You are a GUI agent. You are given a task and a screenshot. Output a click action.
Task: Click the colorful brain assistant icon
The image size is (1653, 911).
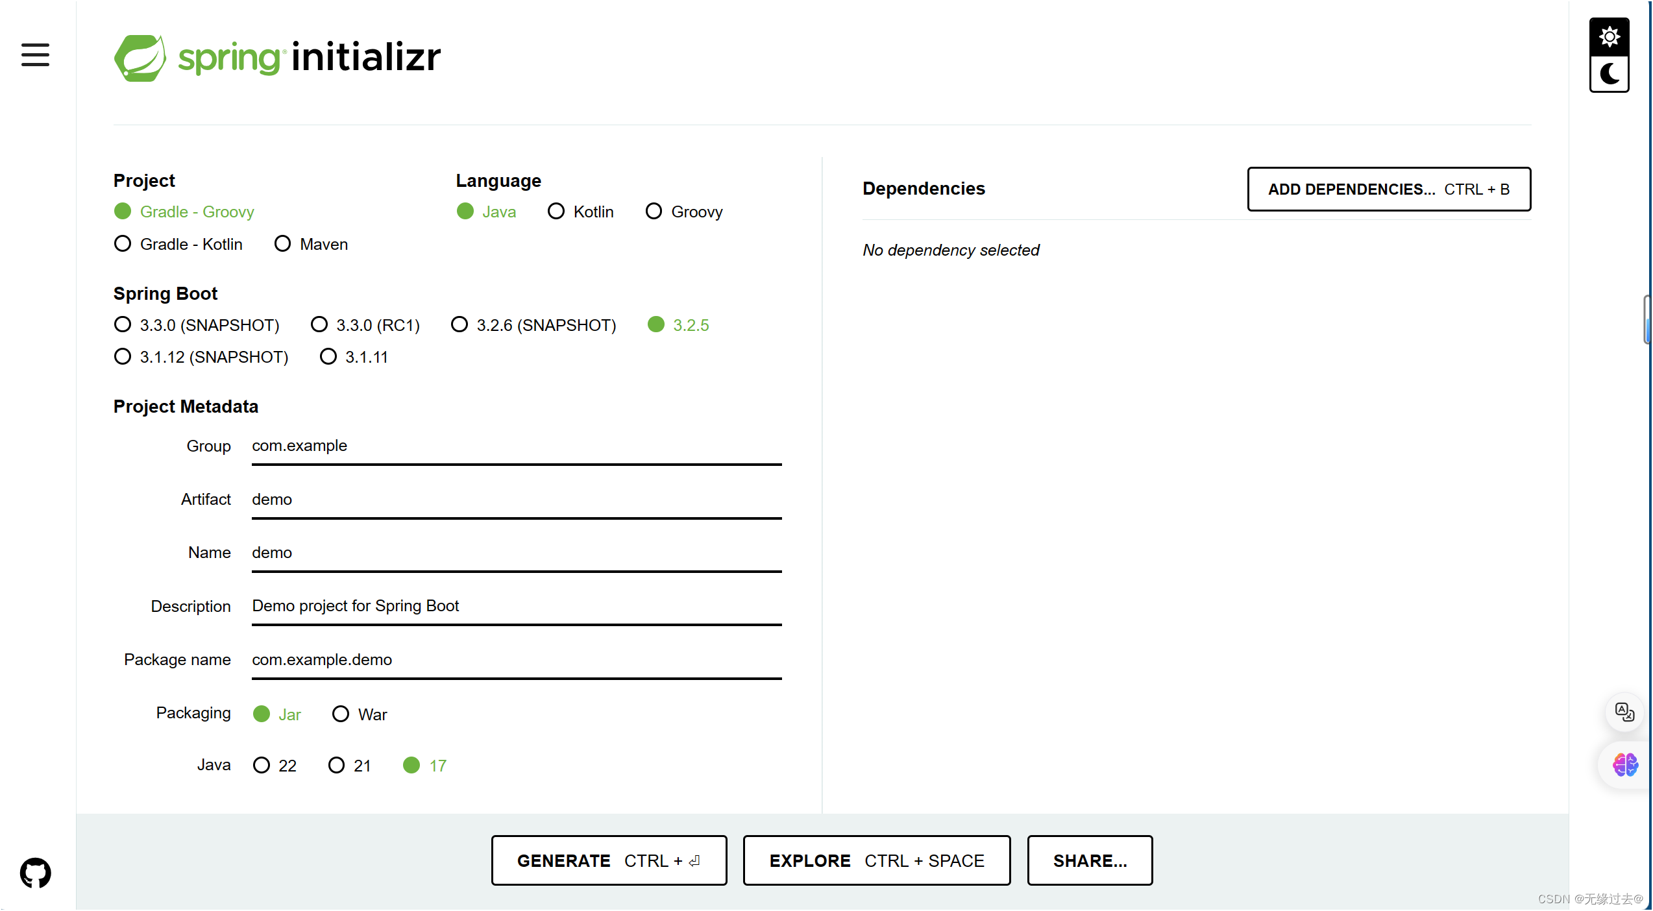click(1625, 765)
